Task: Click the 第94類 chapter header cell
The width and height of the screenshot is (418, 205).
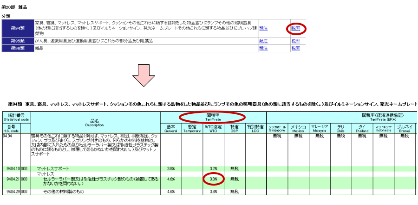Action: pyautogui.click(x=18, y=28)
